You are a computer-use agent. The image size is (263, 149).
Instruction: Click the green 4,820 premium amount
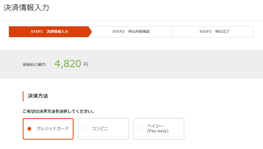coord(68,64)
